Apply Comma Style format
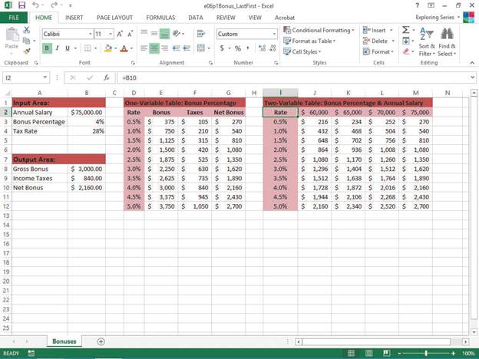 [248, 48]
